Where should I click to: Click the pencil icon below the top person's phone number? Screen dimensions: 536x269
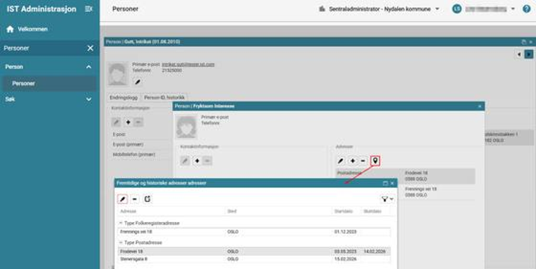point(138,81)
